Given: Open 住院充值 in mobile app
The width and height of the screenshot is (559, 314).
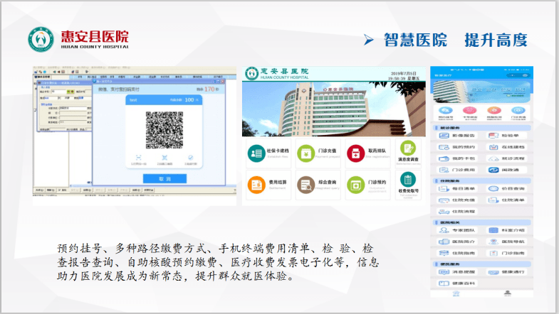Looking at the screenshot, I should tap(457, 200).
